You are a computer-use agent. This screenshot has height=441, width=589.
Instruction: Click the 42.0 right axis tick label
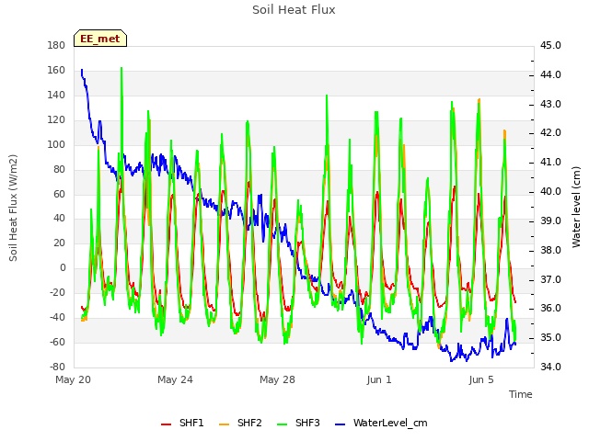(550, 132)
